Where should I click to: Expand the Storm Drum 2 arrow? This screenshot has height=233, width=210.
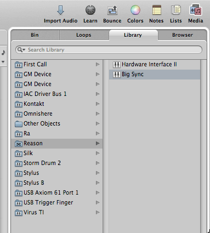pyautogui.click(x=98, y=163)
